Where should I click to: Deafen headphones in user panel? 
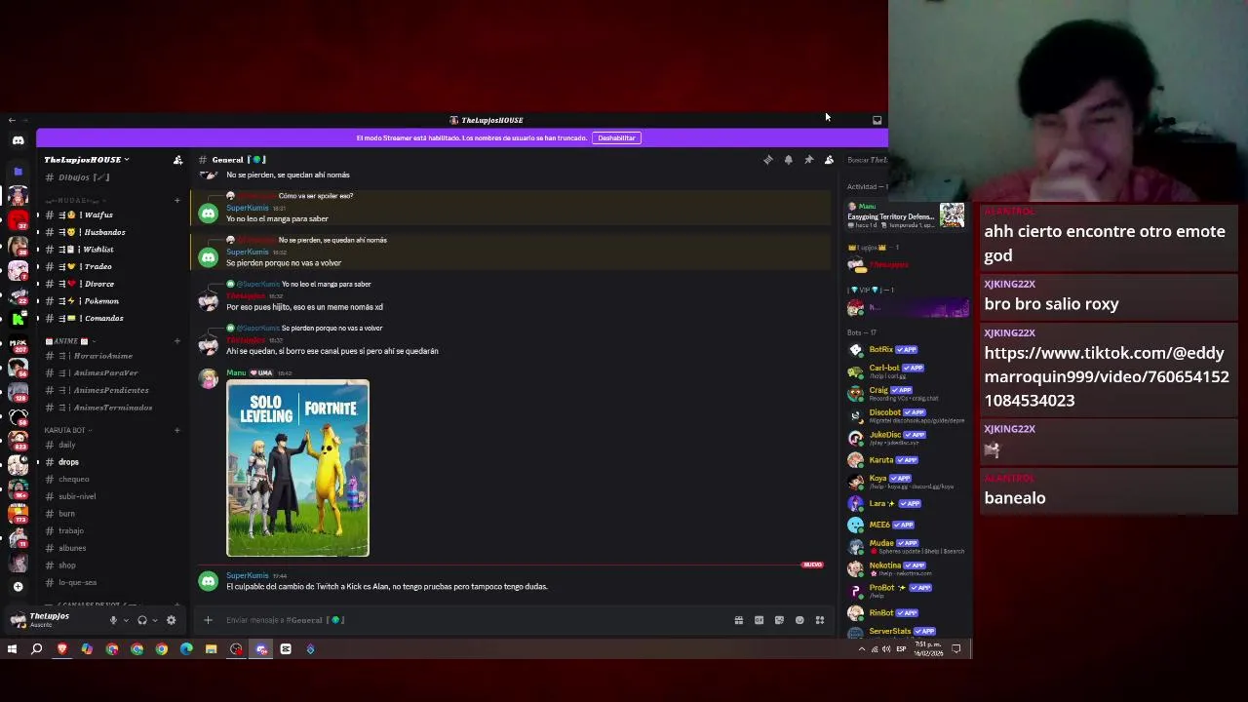click(x=142, y=620)
